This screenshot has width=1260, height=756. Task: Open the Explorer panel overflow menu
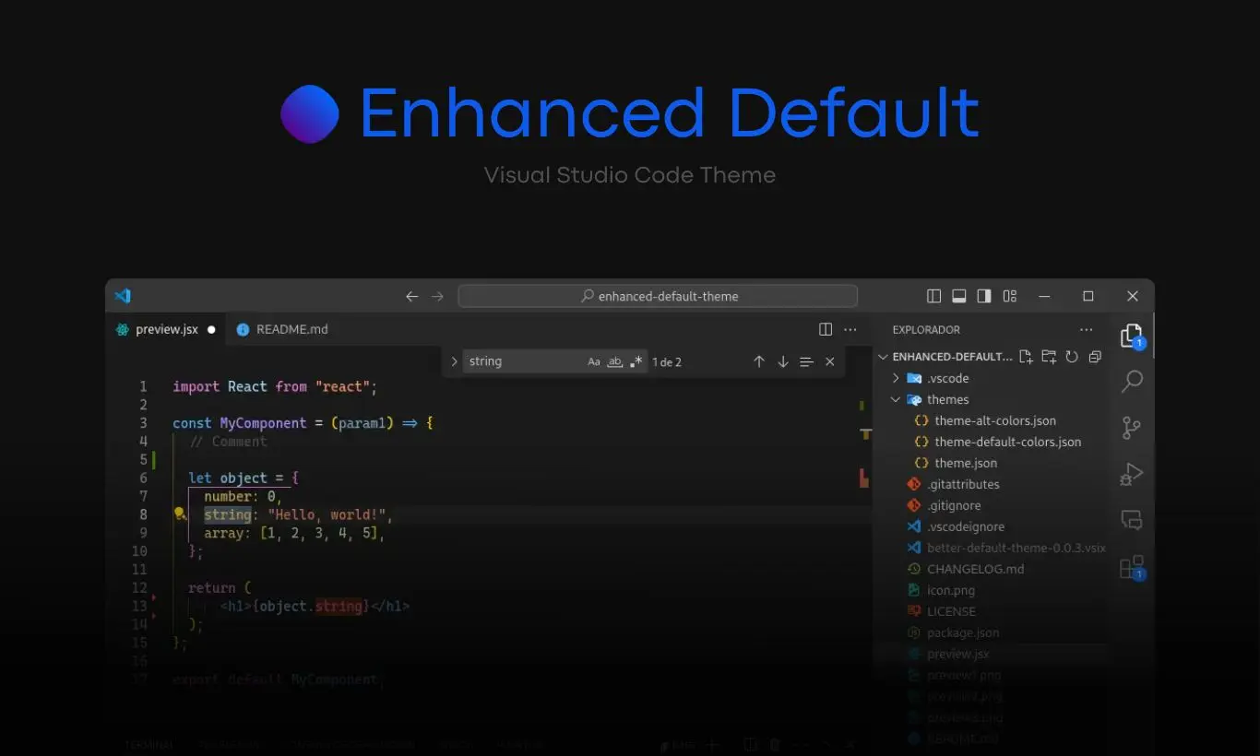[1086, 329]
